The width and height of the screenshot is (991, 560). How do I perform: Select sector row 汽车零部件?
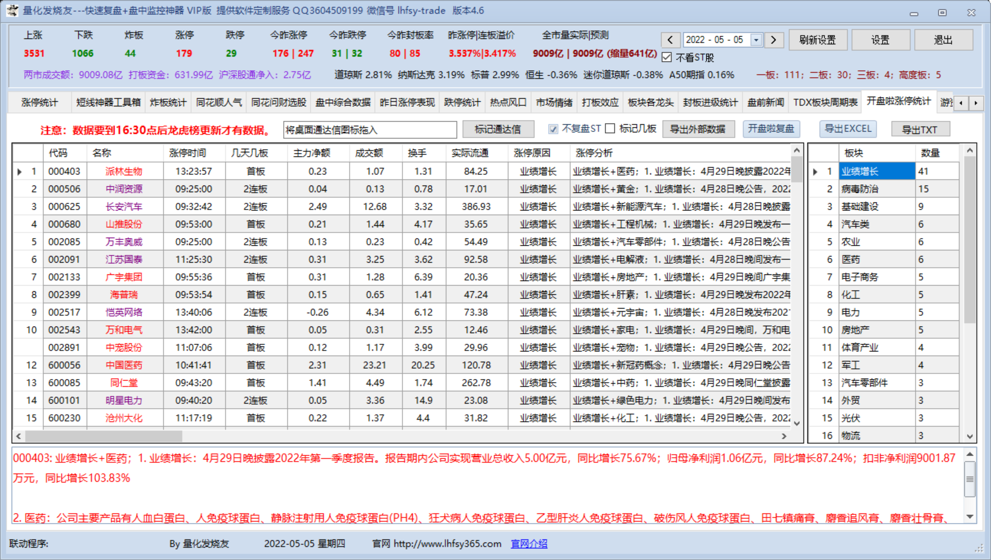884,383
